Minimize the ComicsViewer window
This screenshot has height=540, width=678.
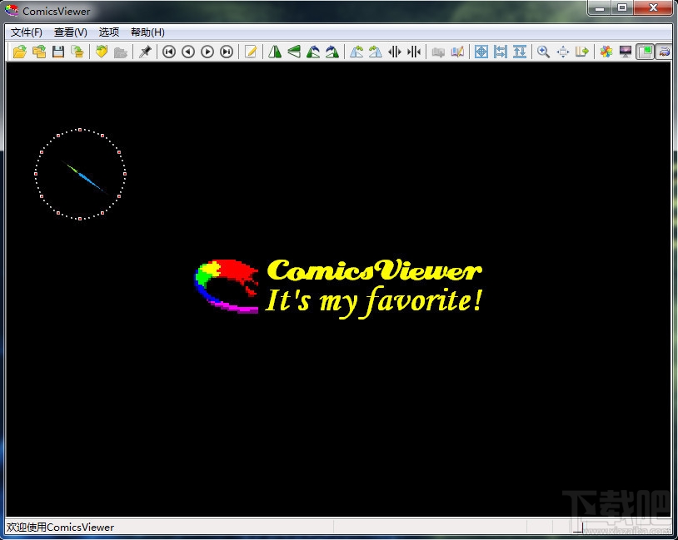(x=600, y=7)
